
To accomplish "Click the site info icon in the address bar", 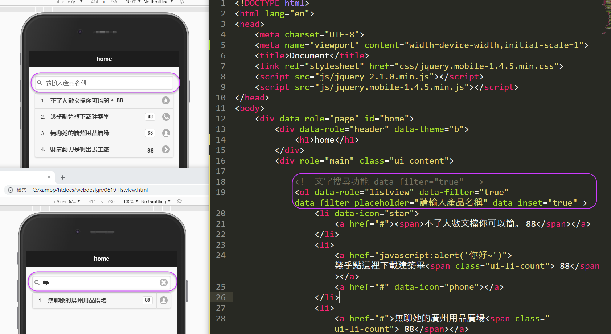I will 11,190.
